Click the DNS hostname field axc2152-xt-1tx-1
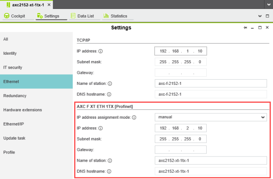The image size is (273, 179). [210, 171]
